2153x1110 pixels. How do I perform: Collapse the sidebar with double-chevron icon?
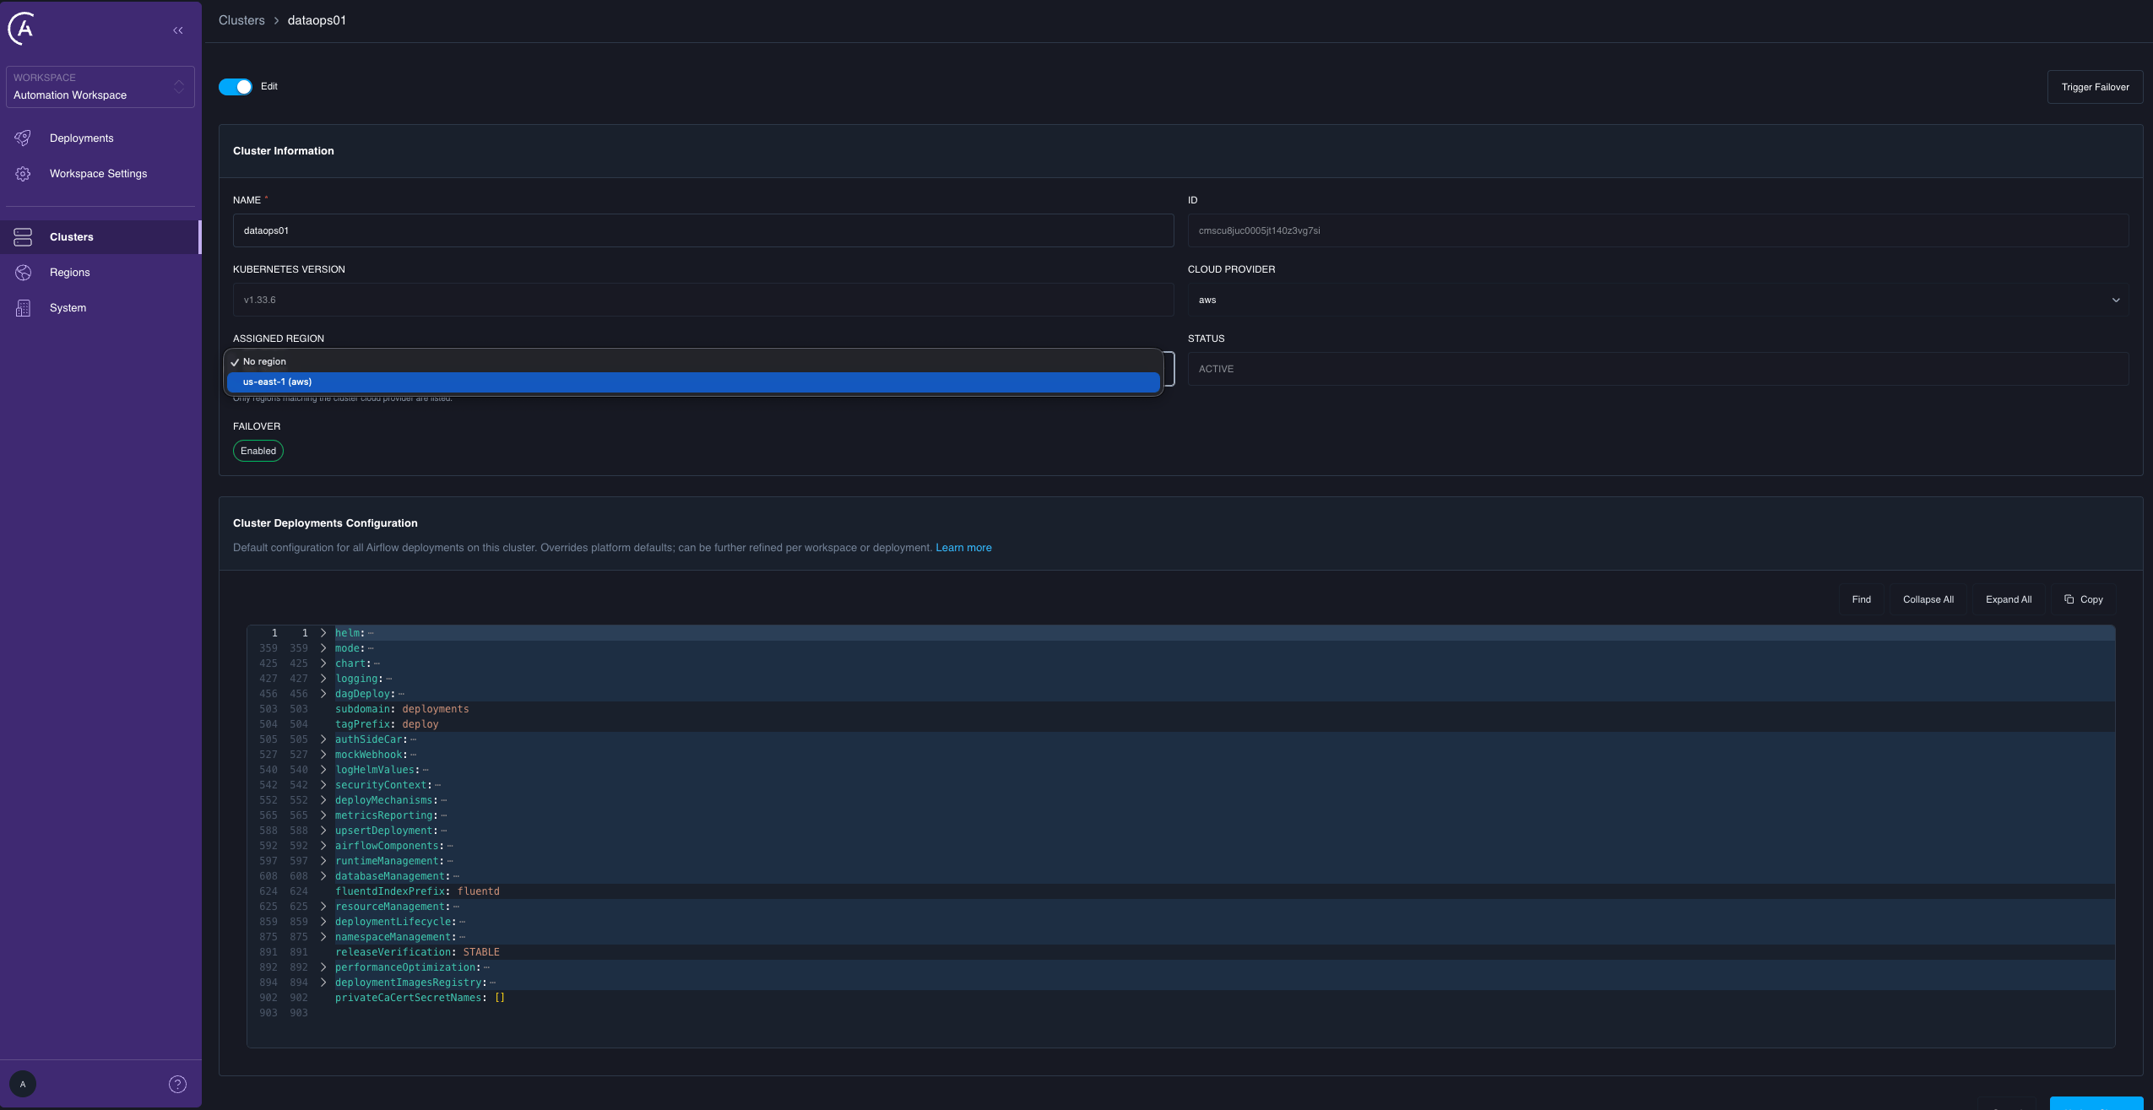pos(178,30)
